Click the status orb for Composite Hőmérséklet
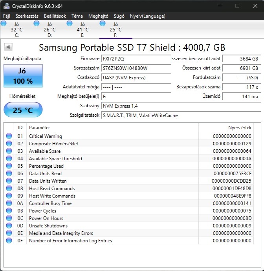 click(9, 143)
